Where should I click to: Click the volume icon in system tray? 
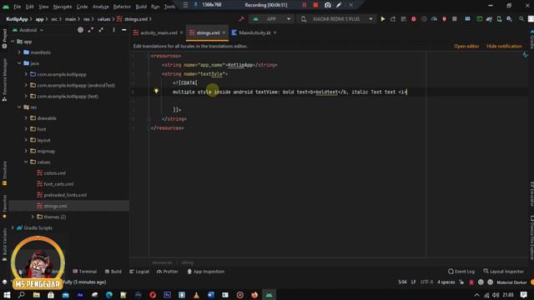click(x=496, y=295)
